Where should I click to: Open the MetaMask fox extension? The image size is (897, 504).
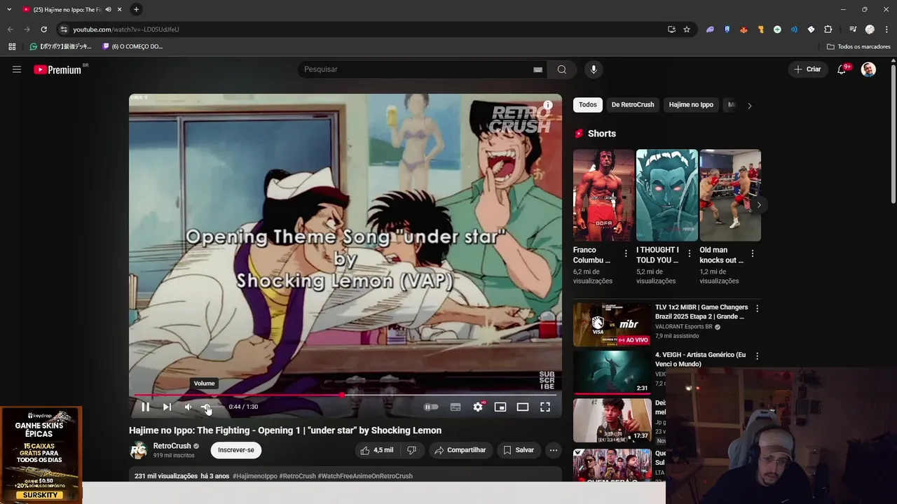[744, 29]
